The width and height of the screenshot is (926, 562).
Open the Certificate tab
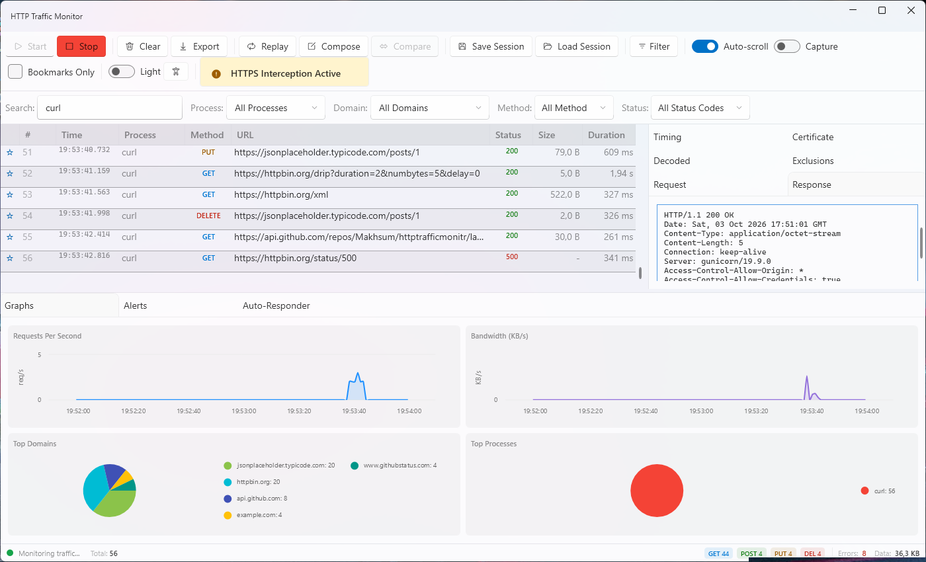click(856, 137)
